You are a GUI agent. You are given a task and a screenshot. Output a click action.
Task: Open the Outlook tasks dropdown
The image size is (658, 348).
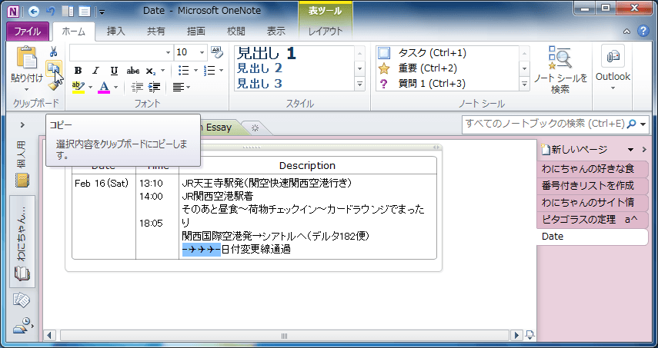click(x=613, y=68)
